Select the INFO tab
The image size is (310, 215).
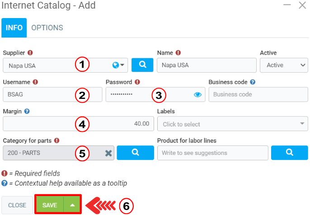click(x=14, y=28)
